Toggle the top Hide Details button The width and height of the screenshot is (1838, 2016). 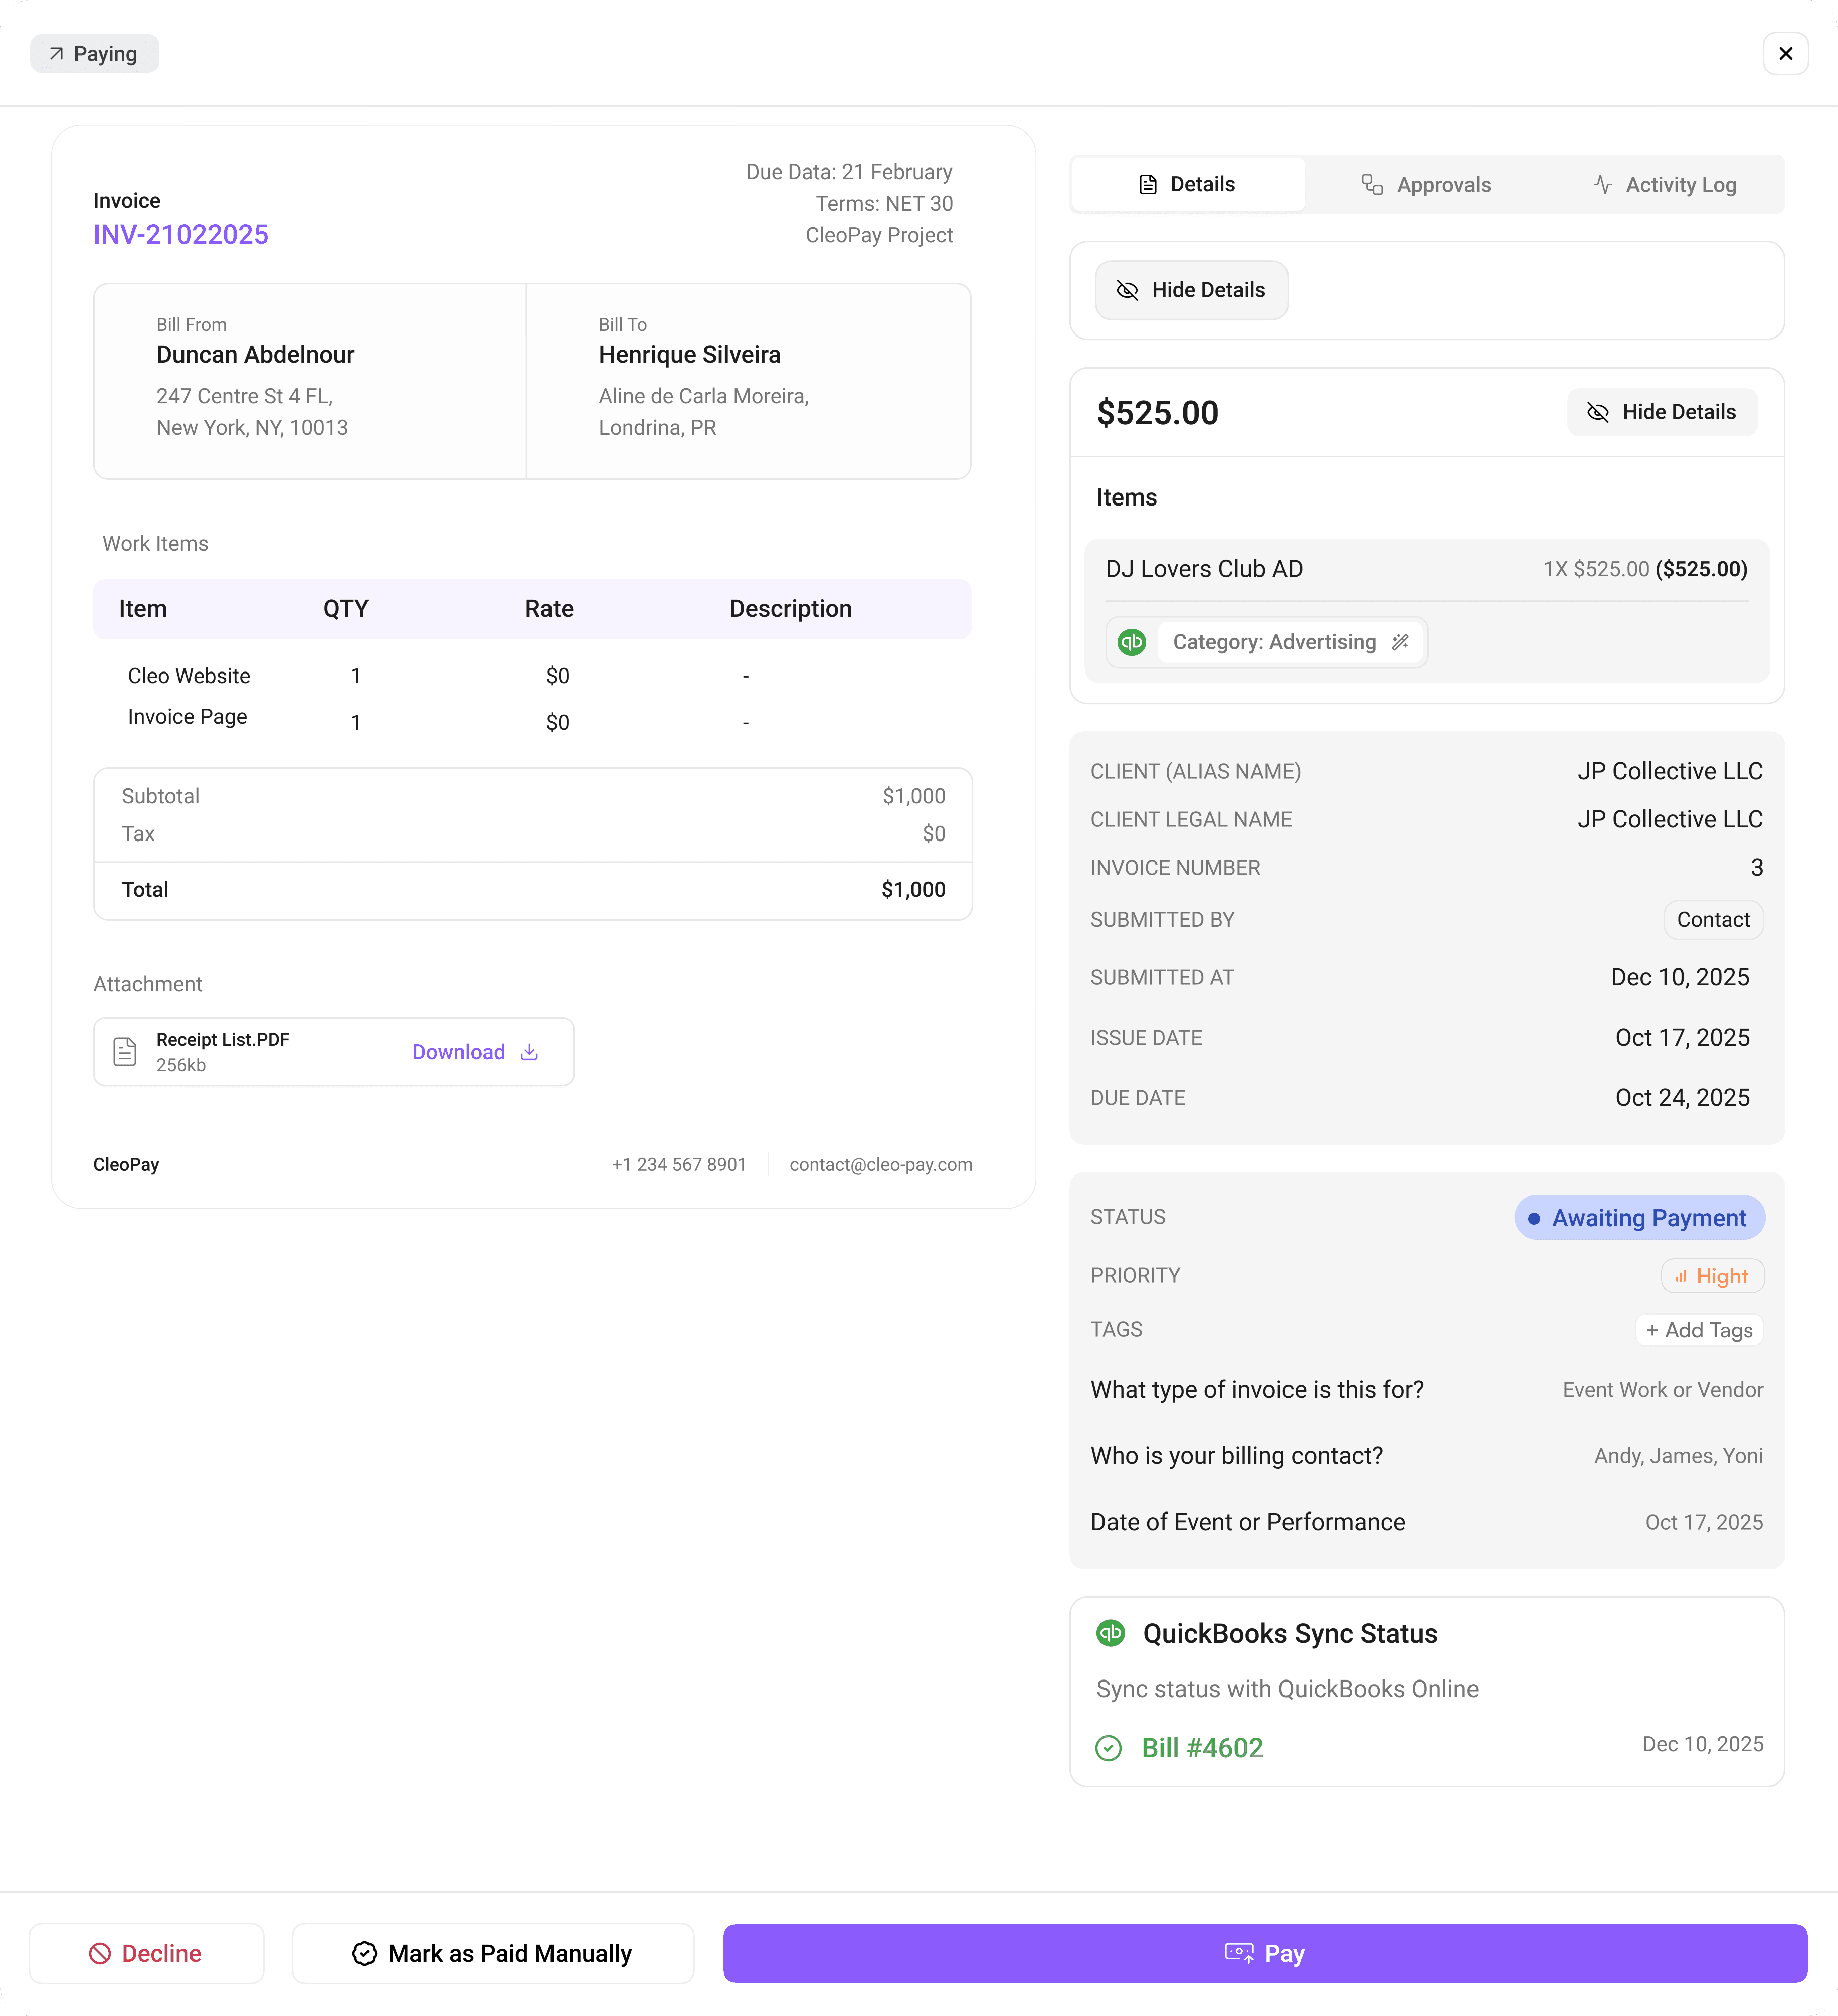pos(1191,290)
